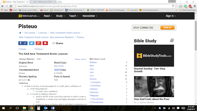197x111 pixels.
Task: Open the Other bookmarks folder
Action: click(x=187, y=10)
